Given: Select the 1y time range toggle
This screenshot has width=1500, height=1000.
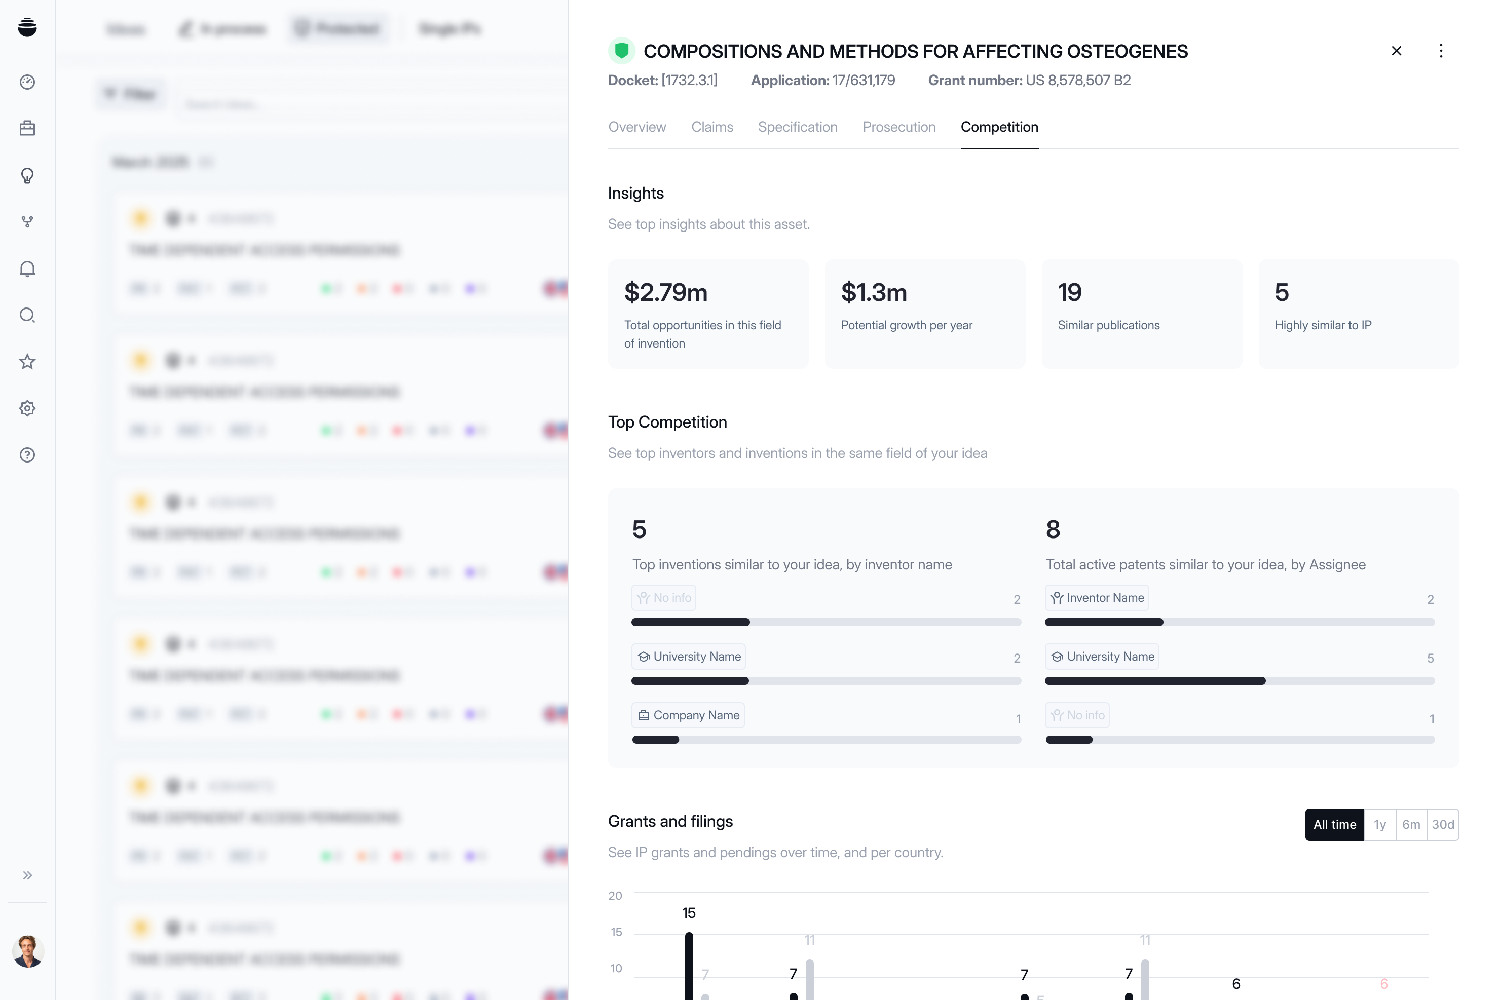Looking at the screenshot, I should click(x=1379, y=825).
